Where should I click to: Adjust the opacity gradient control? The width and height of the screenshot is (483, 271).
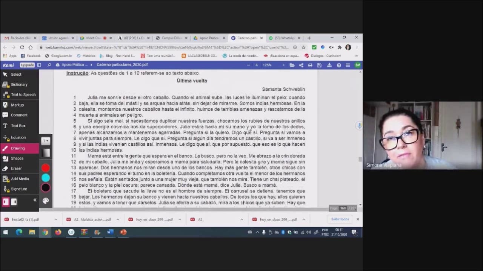click(46, 152)
